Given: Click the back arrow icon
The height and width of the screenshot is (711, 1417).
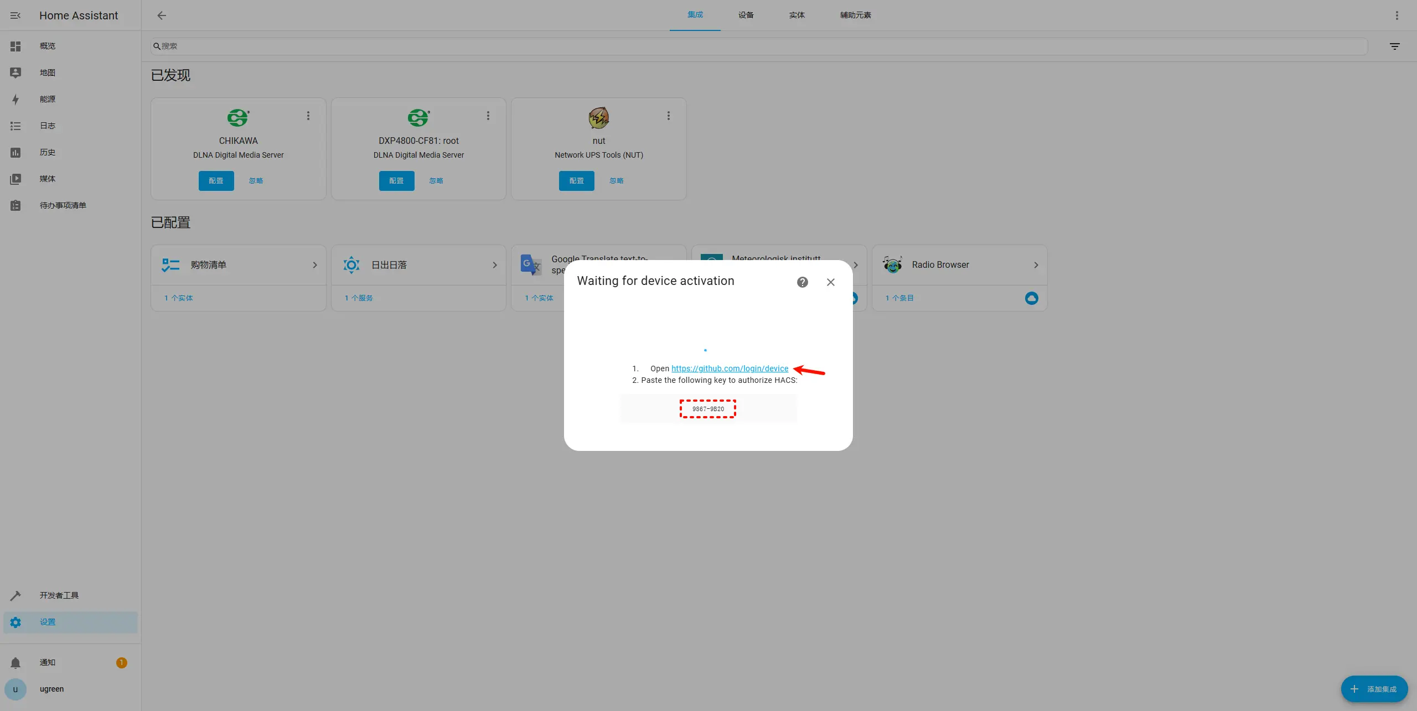Looking at the screenshot, I should pos(162,15).
